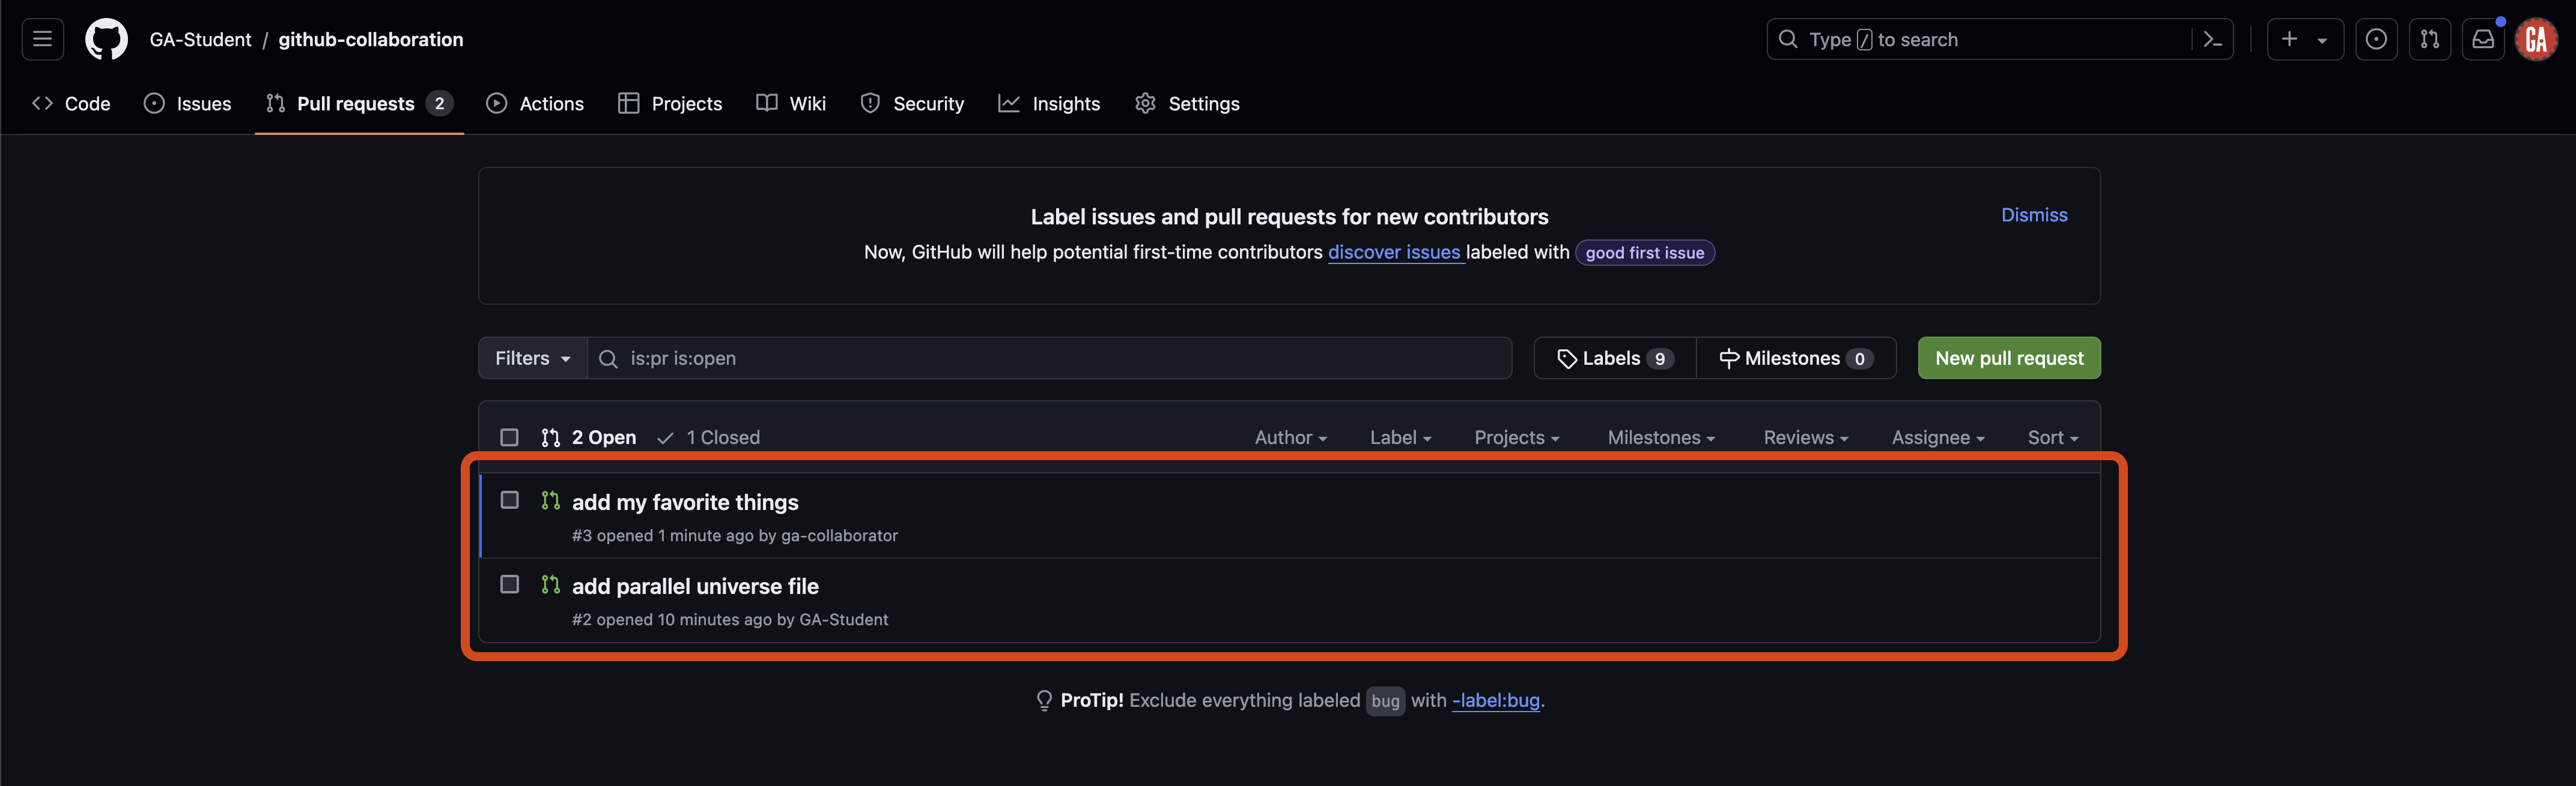Click the GA profile avatar
The image size is (2576, 786).
pyautogui.click(x=2537, y=39)
